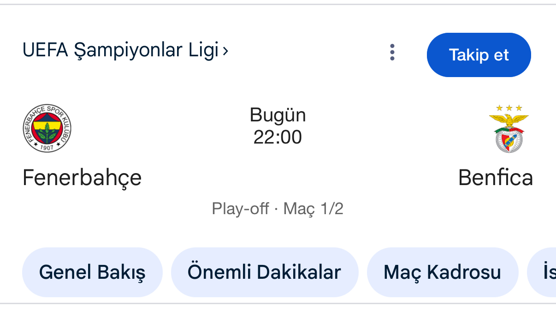
Task: Select the partially visible tab at far right
Action: [x=544, y=272]
